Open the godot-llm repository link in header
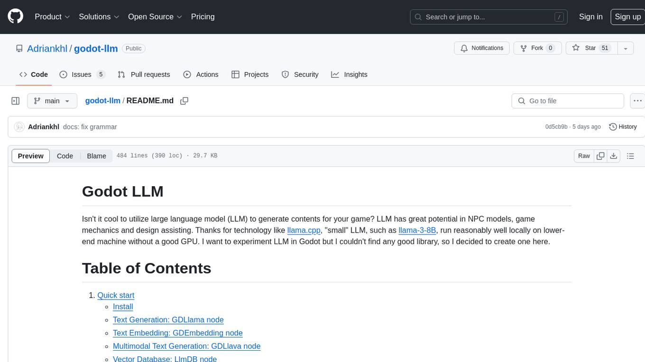 [x=96, y=48]
